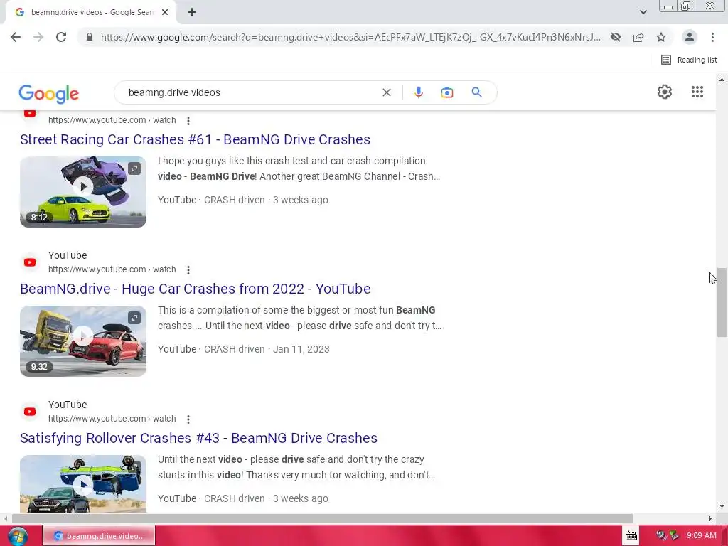Open on-screen keyboard tray icon
Viewport: 728px width, 546px height.
click(631, 536)
